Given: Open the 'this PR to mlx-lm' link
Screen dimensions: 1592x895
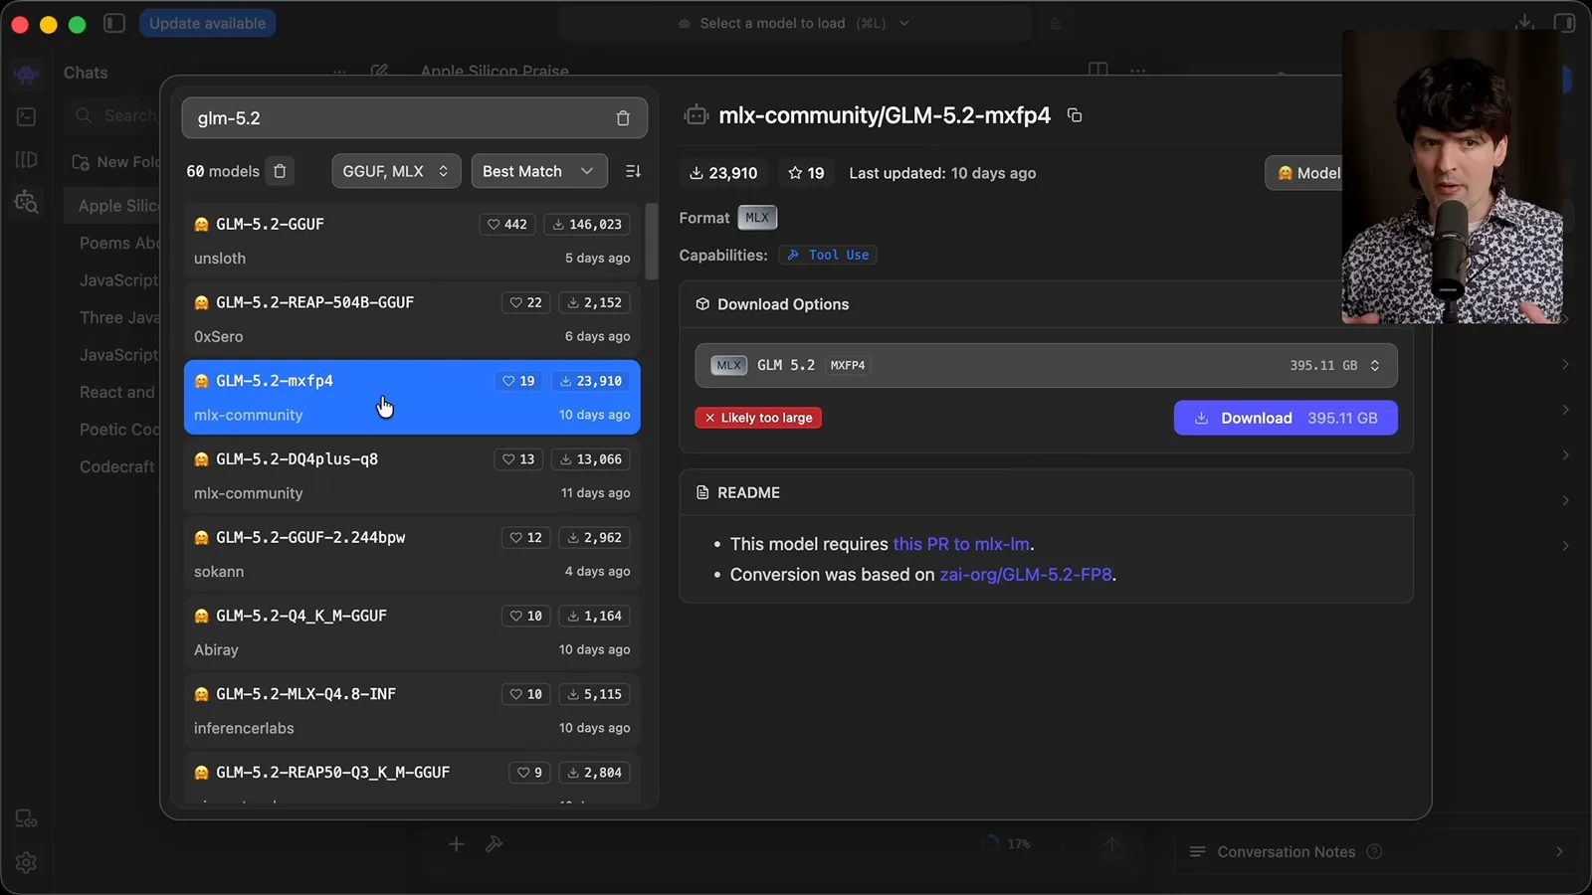Looking at the screenshot, I should 961,544.
